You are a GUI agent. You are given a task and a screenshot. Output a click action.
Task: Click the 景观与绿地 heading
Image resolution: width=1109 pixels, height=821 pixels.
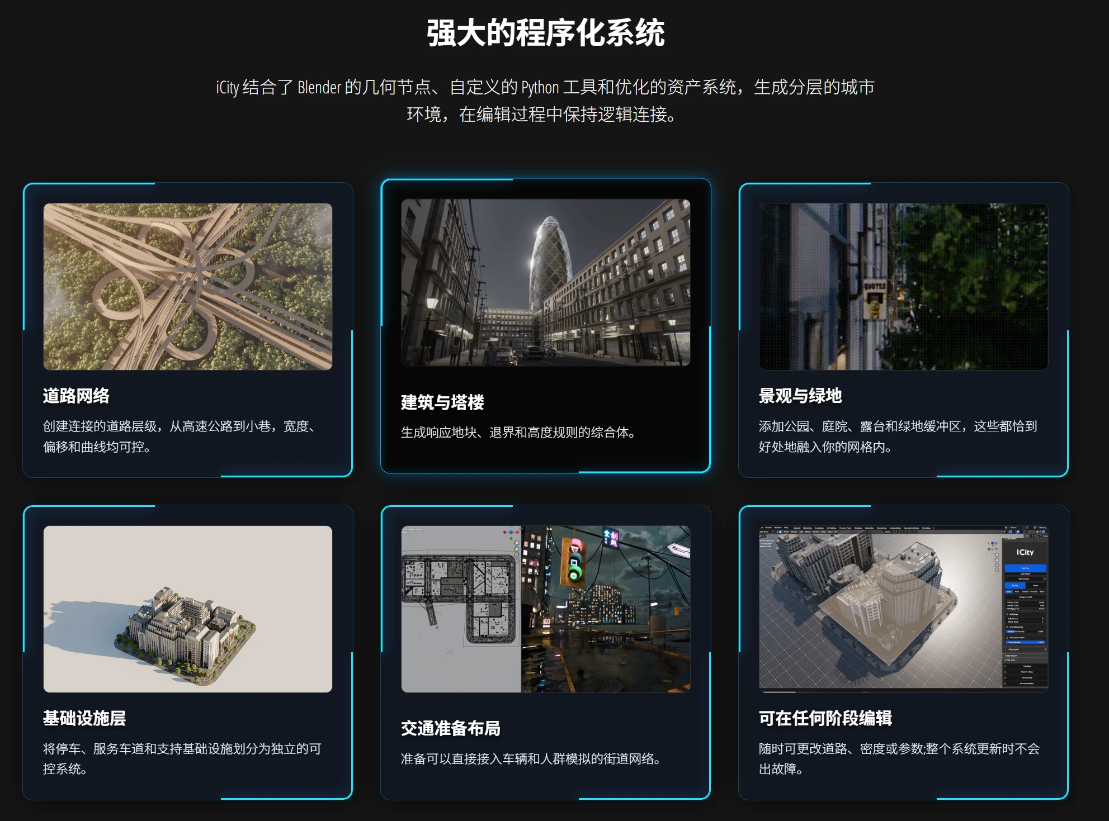(x=800, y=396)
